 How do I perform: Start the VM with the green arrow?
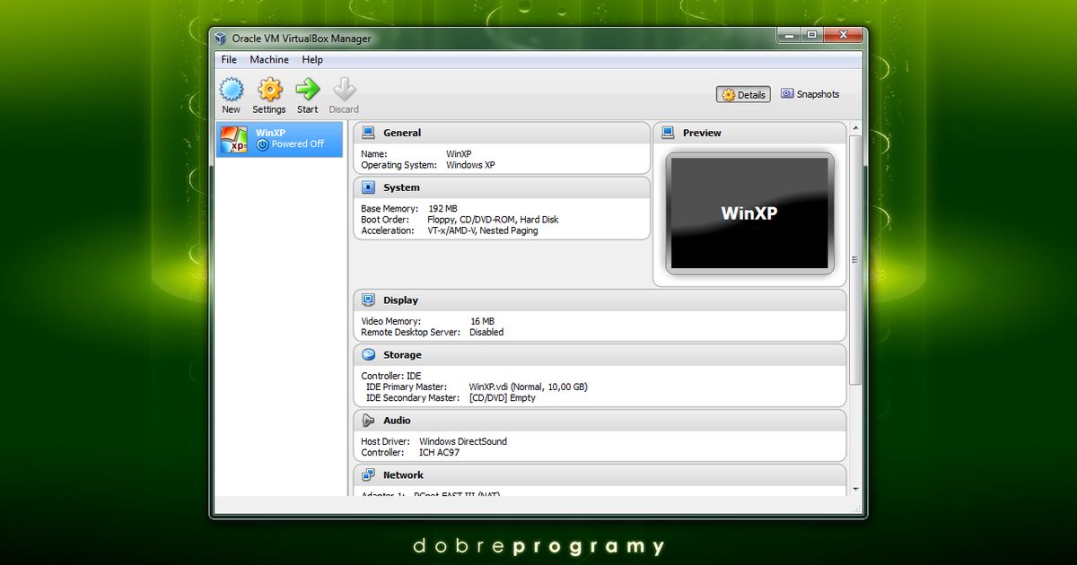(x=308, y=90)
